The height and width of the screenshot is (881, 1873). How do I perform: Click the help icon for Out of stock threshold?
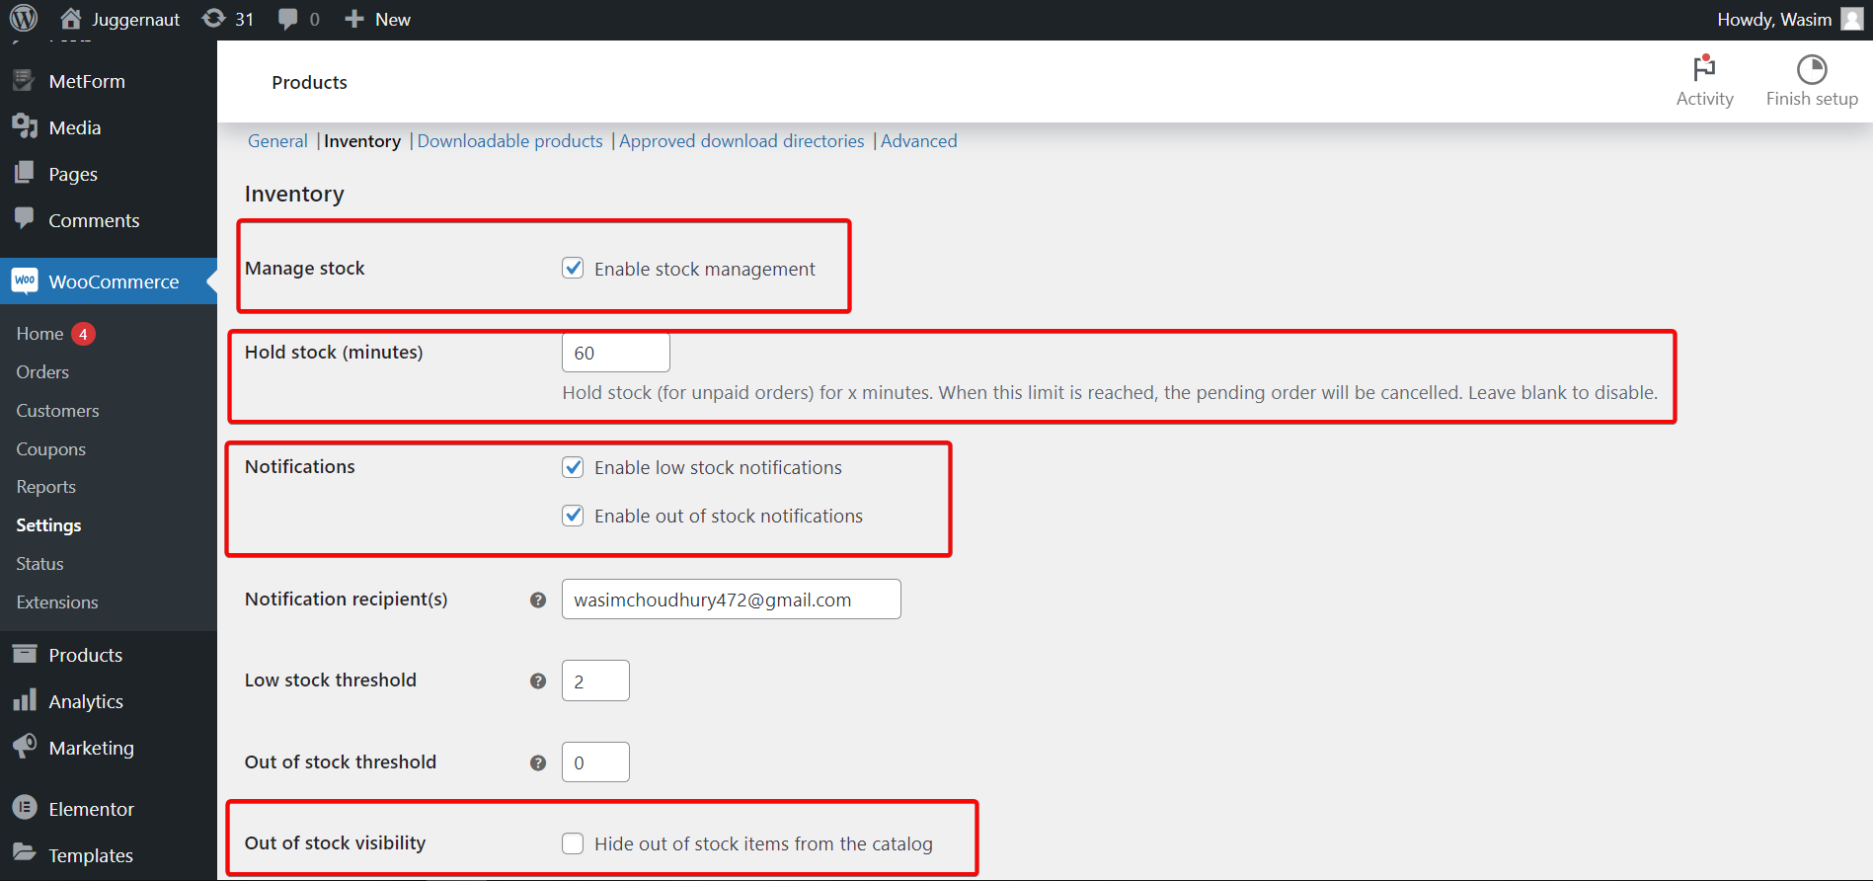pos(538,762)
